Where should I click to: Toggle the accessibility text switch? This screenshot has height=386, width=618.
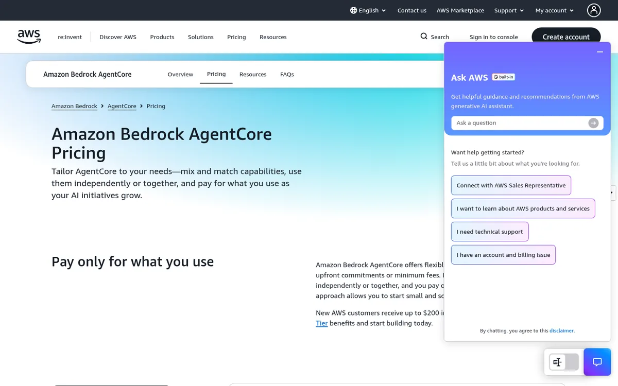point(564,362)
